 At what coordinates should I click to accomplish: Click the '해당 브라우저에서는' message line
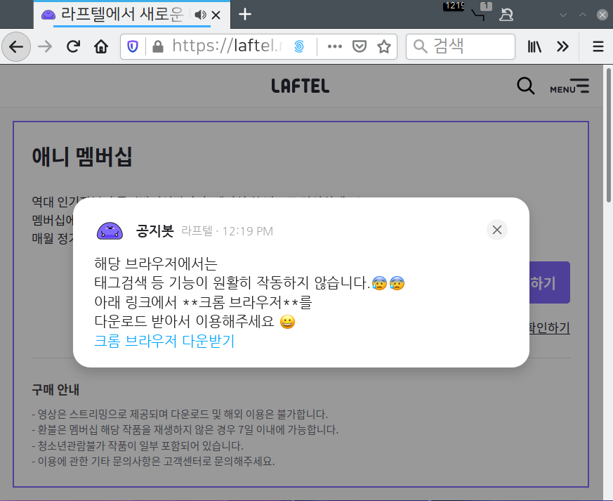[156, 263]
